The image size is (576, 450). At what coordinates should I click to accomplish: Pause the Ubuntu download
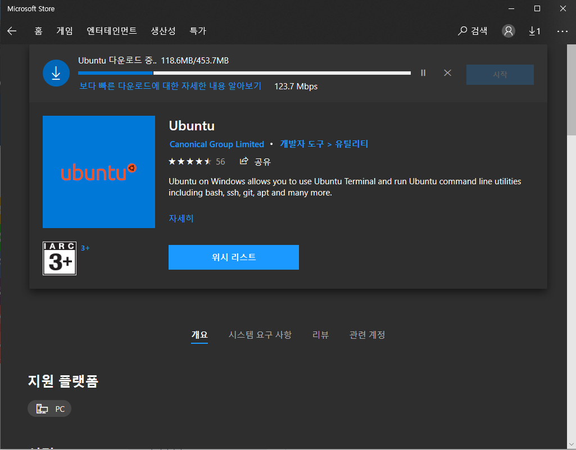(x=423, y=72)
